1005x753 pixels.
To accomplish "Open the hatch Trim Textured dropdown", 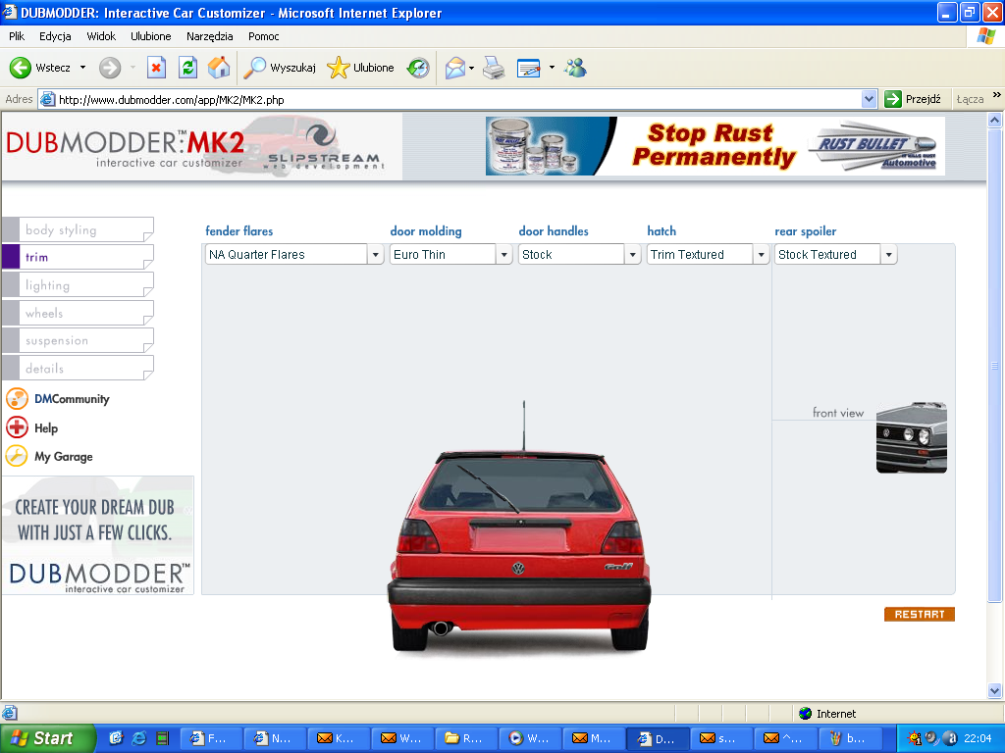I will pyautogui.click(x=761, y=254).
